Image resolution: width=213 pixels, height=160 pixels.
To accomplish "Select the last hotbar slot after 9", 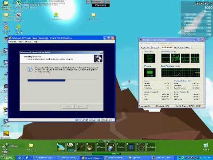I will pyautogui.click(x=151, y=147).
